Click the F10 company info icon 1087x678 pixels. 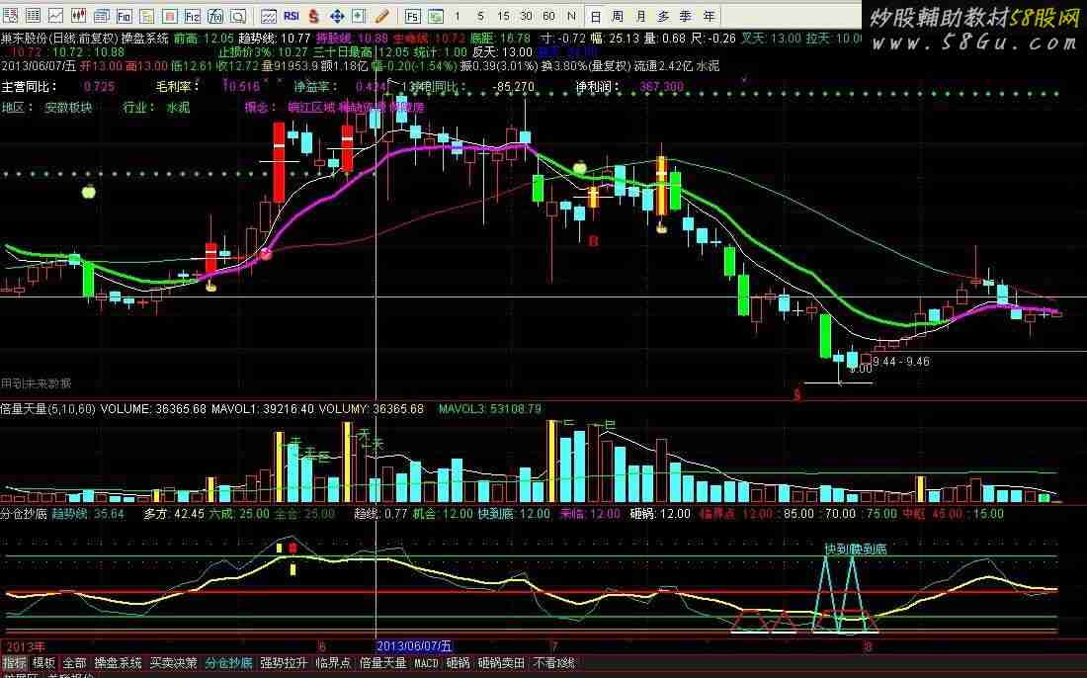point(125,15)
